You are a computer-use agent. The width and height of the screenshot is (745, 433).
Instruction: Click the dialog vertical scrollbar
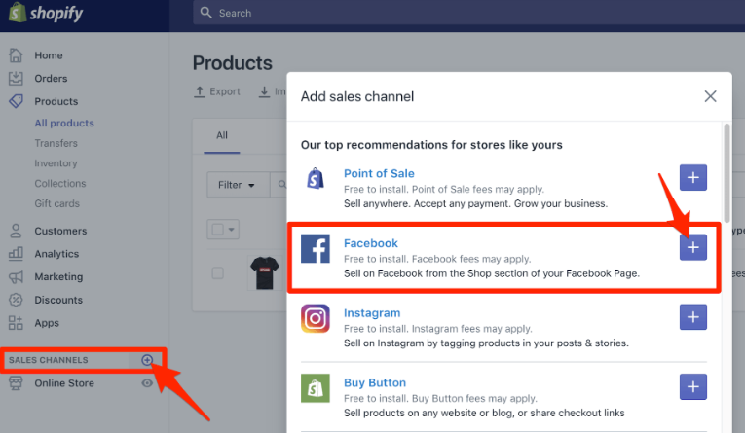(x=726, y=173)
